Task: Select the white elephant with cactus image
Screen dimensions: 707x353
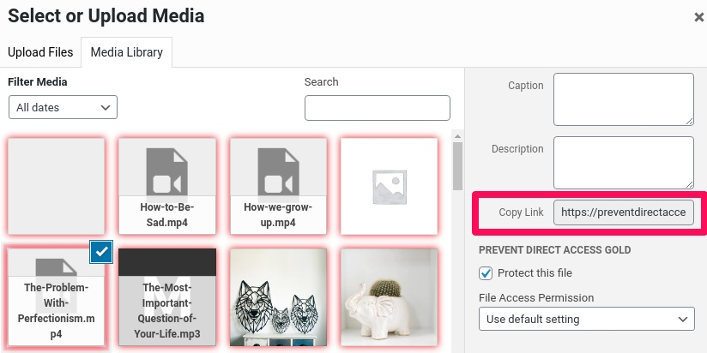Action: coord(390,297)
